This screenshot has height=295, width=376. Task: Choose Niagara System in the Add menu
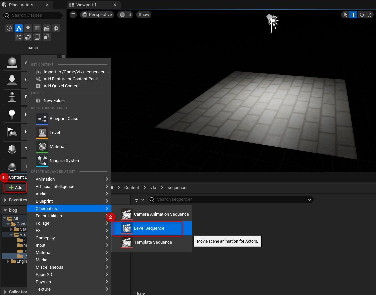click(x=65, y=160)
